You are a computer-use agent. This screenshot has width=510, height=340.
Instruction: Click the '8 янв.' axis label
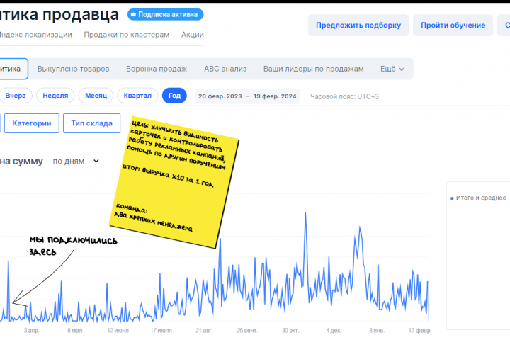tap(377, 331)
